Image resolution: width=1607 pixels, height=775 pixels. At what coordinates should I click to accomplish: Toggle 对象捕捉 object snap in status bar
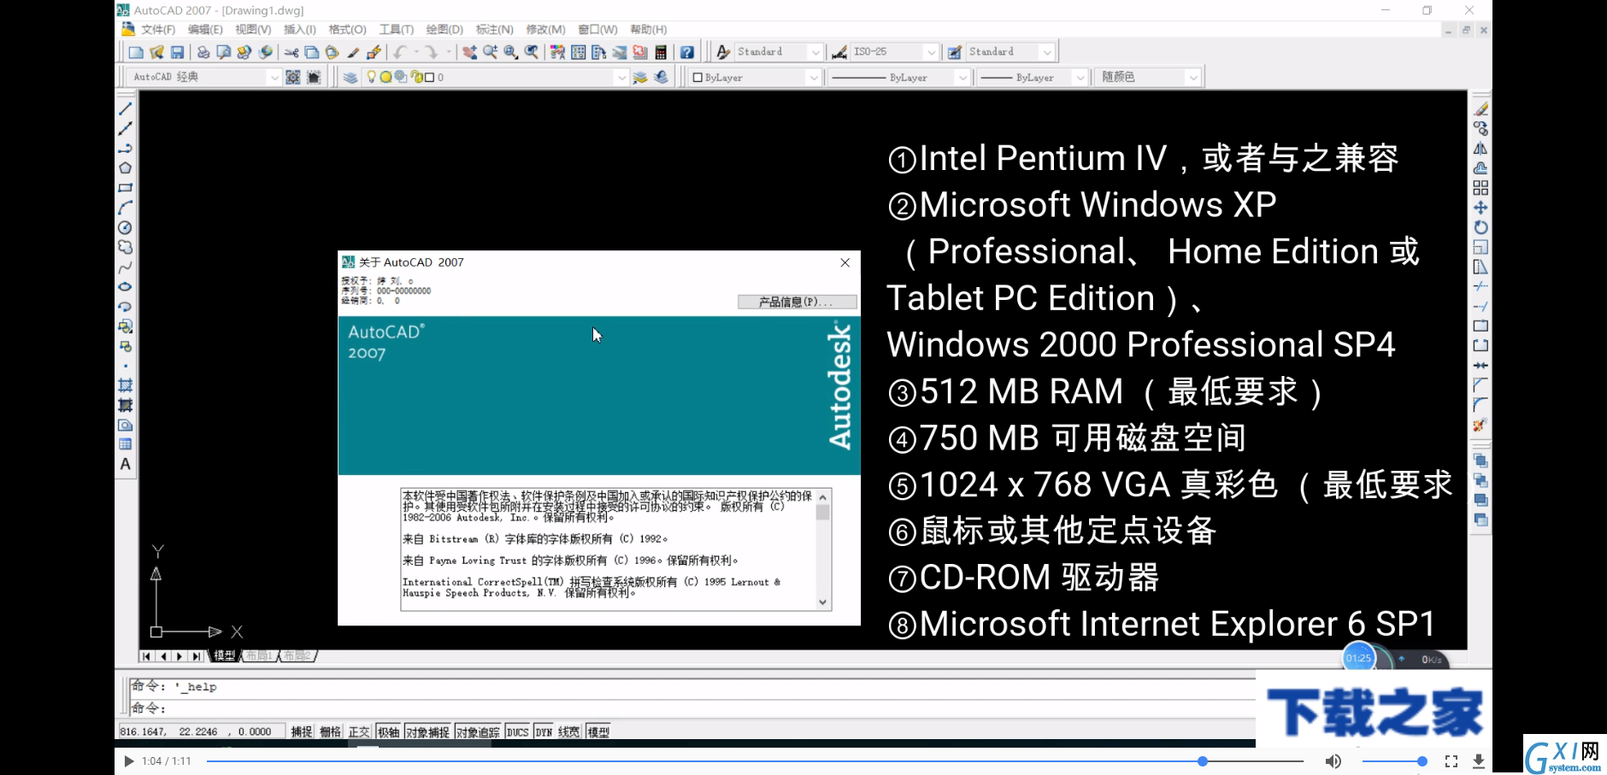427,732
